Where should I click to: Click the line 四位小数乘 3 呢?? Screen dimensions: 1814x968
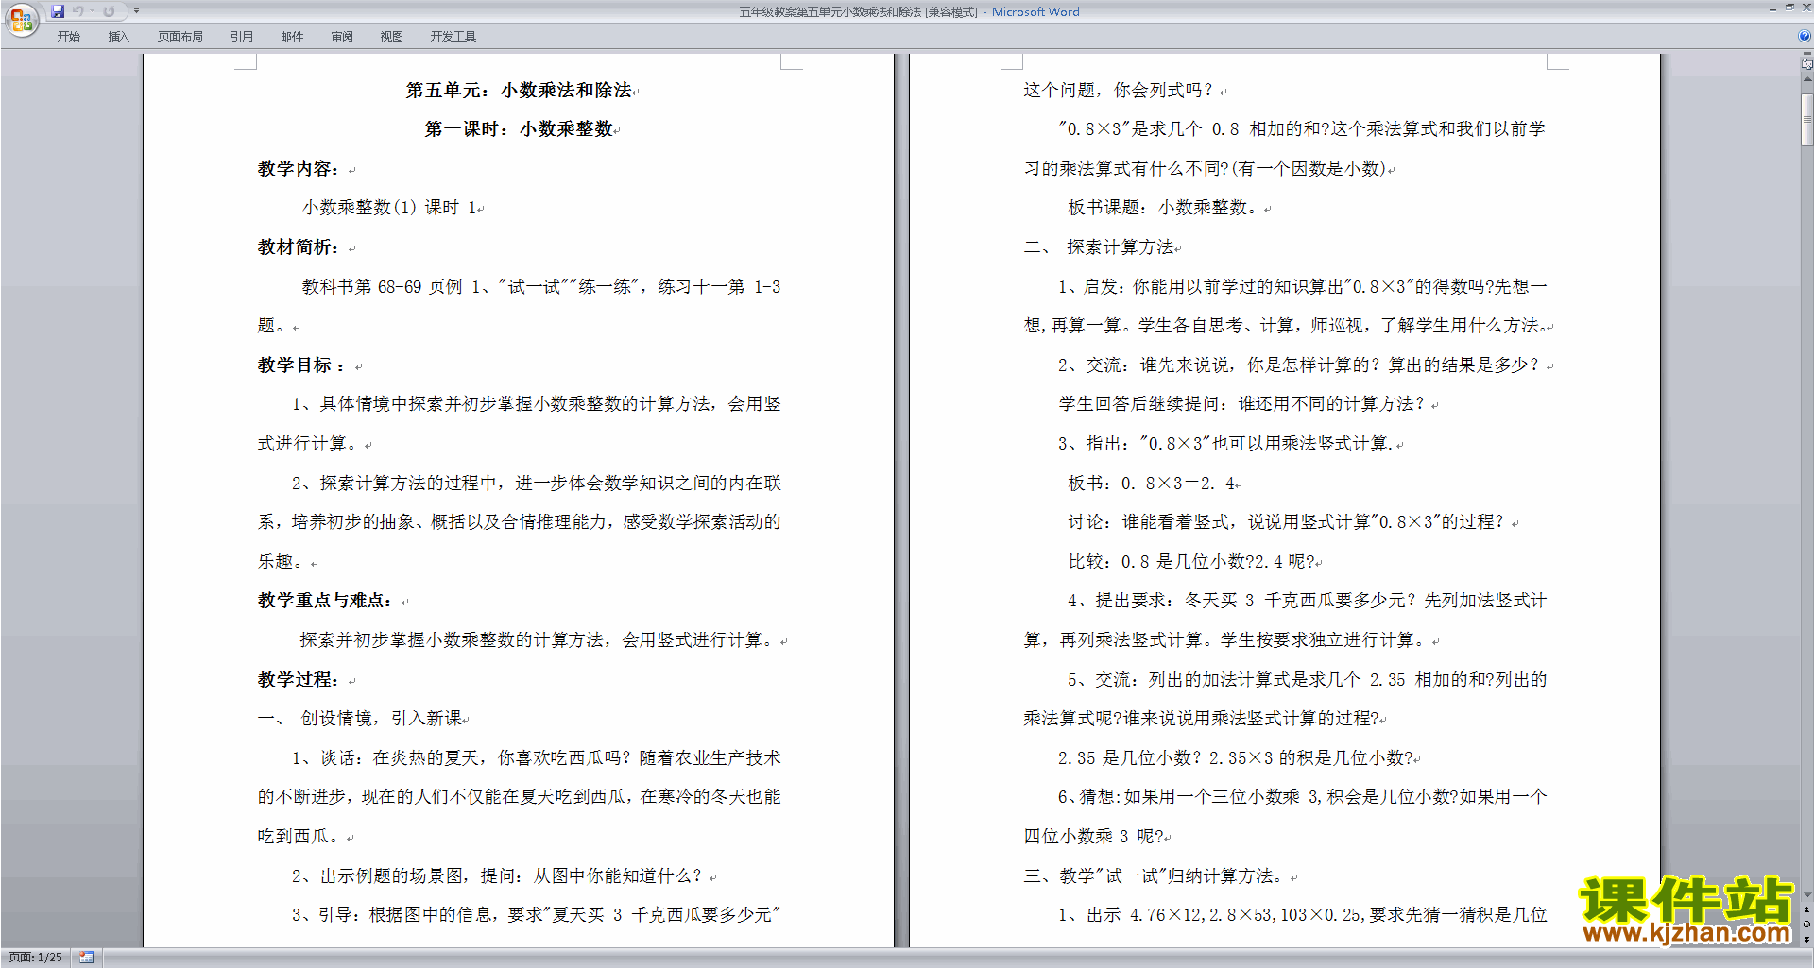(x=1094, y=837)
